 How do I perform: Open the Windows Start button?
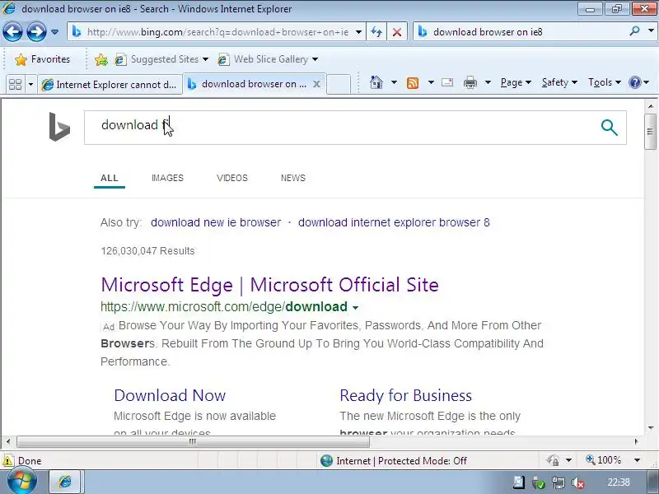pos(22,482)
